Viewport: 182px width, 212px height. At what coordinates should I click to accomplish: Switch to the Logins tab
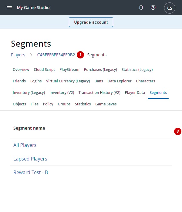36,81
